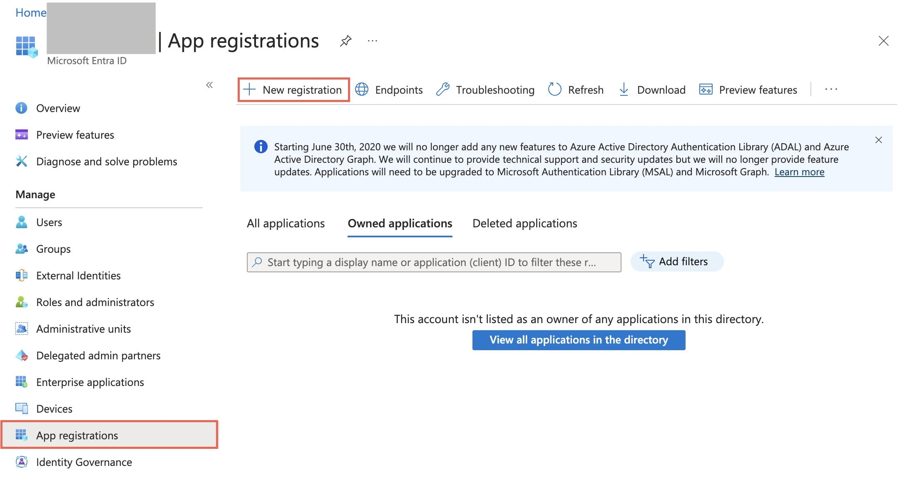This screenshot has height=478, width=912.
Task: Click the Home breadcrumb link
Action: click(x=31, y=12)
